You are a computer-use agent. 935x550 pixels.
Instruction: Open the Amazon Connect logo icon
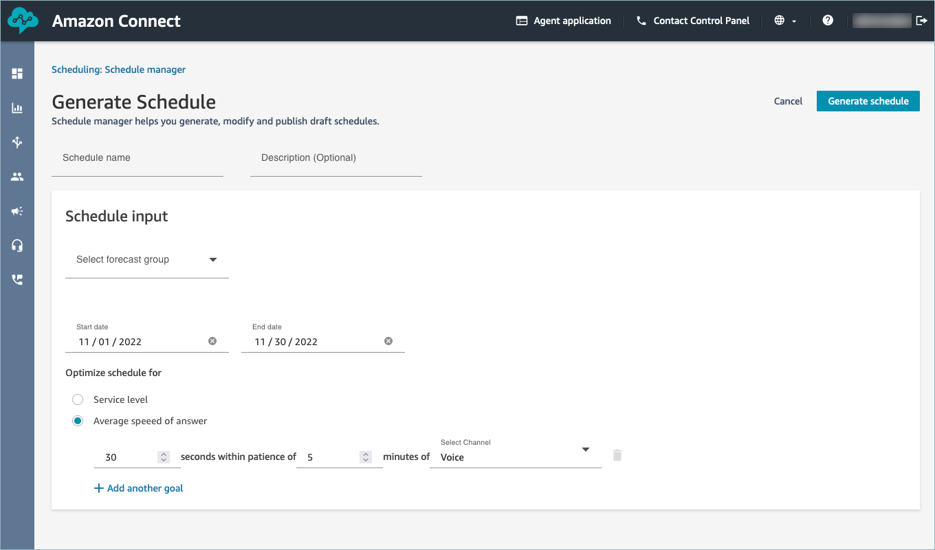23,20
